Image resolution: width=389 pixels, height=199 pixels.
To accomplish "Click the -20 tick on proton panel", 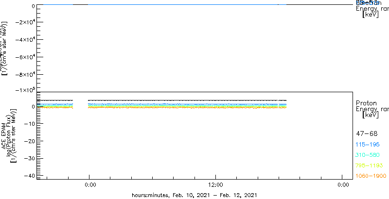I will (29, 141).
